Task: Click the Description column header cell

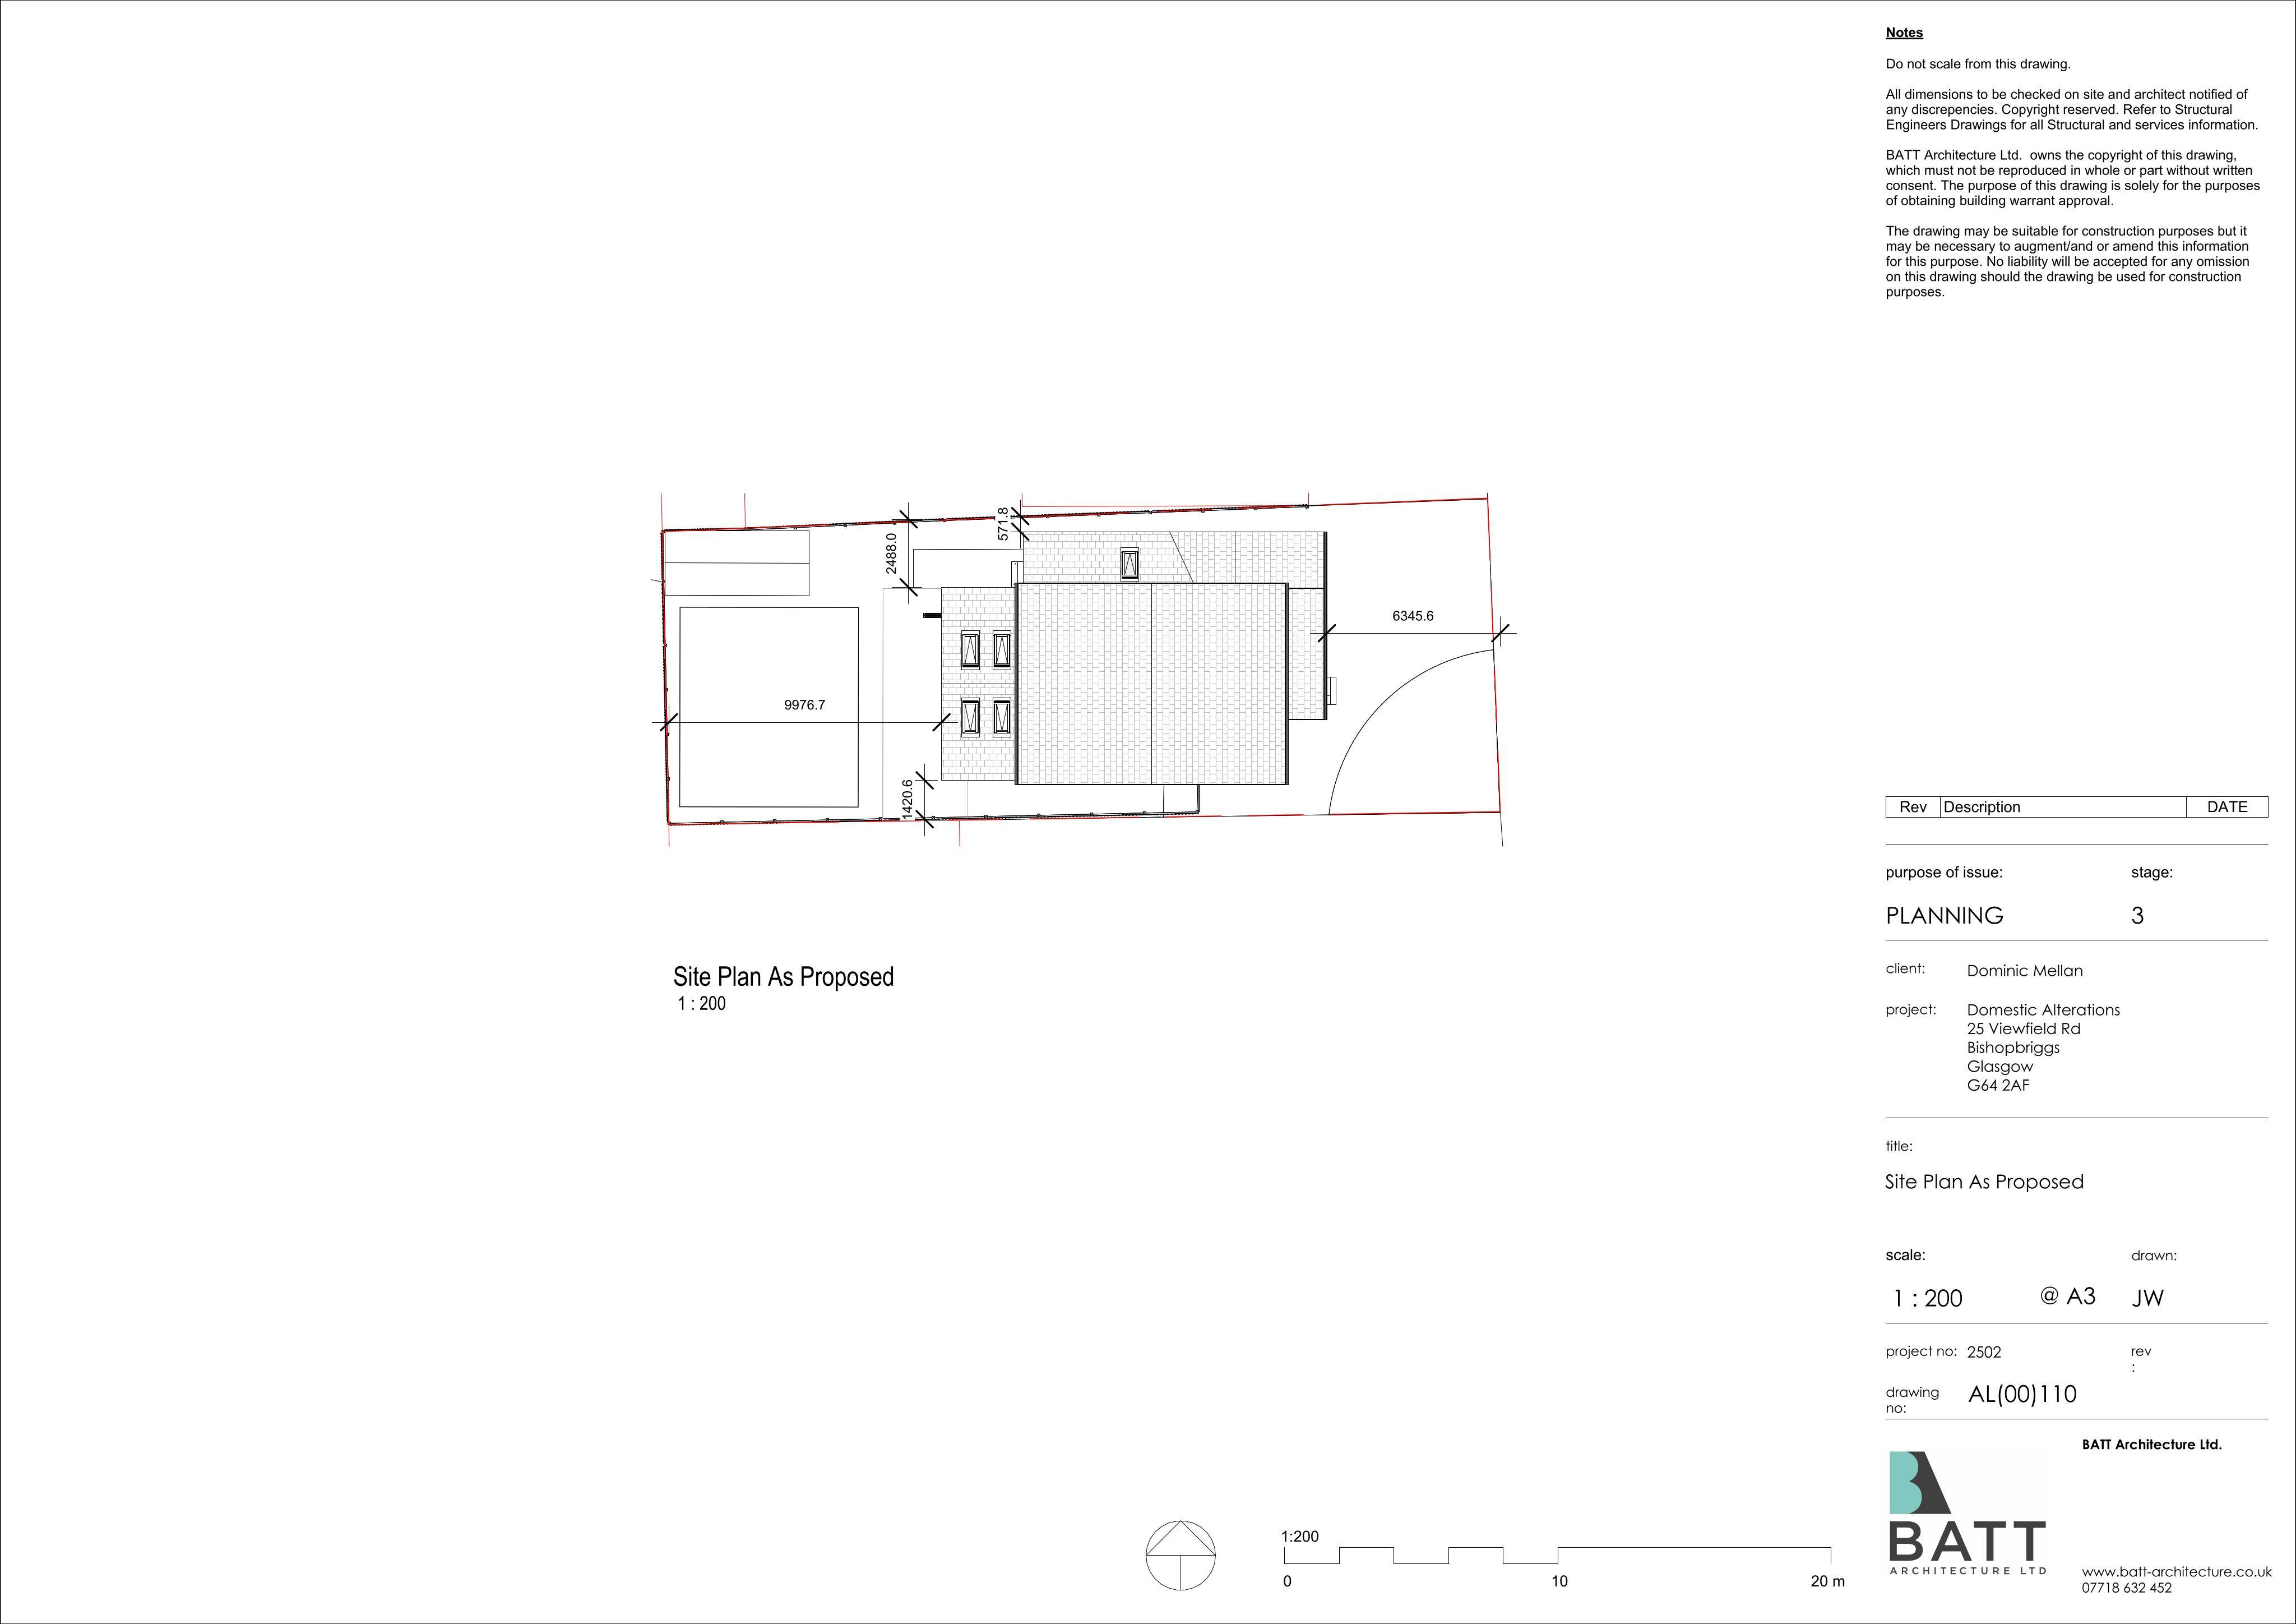Action: pyautogui.click(x=2062, y=808)
